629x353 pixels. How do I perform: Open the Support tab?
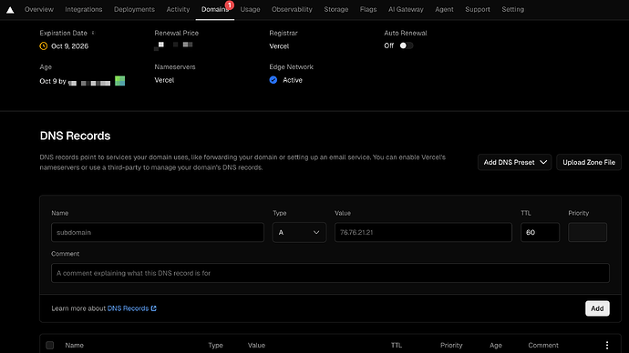click(x=478, y=9)
